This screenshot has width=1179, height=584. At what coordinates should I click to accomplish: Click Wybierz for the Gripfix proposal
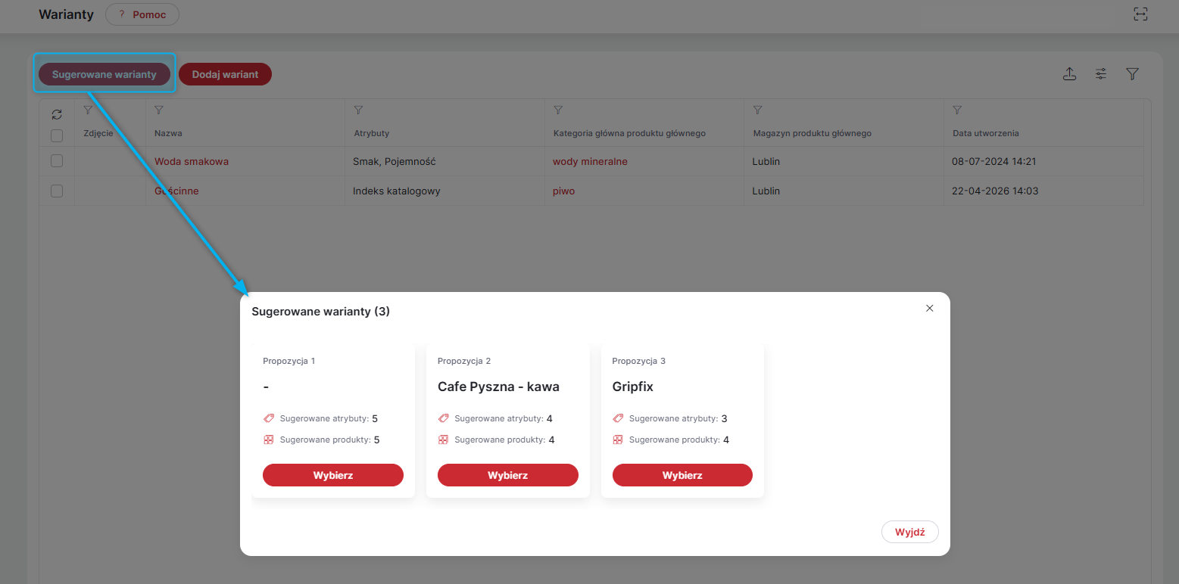tap(682, 475)
